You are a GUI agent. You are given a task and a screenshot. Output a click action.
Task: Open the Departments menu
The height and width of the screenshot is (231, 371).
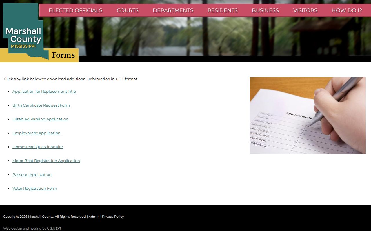pos(173,10)
